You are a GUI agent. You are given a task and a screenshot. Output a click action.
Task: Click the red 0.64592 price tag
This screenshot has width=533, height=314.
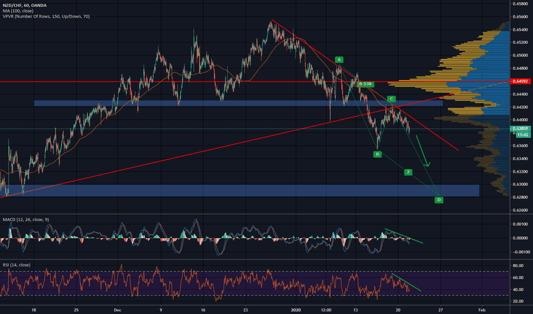click(519, 82)
